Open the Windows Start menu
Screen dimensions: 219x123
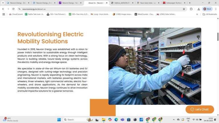click(59, 120)
